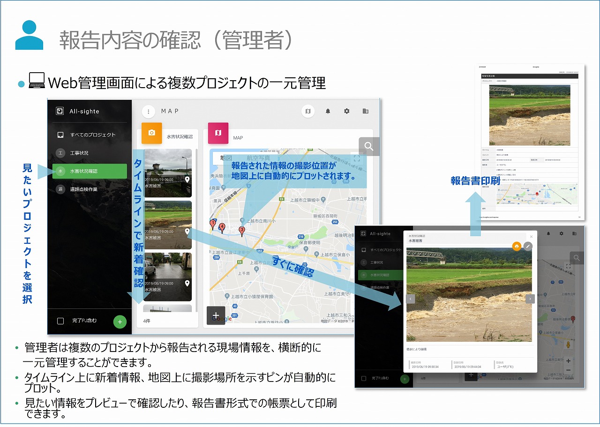
Task: Switch to 航空写真 aerial photo tab
Action: pos(259,158)
